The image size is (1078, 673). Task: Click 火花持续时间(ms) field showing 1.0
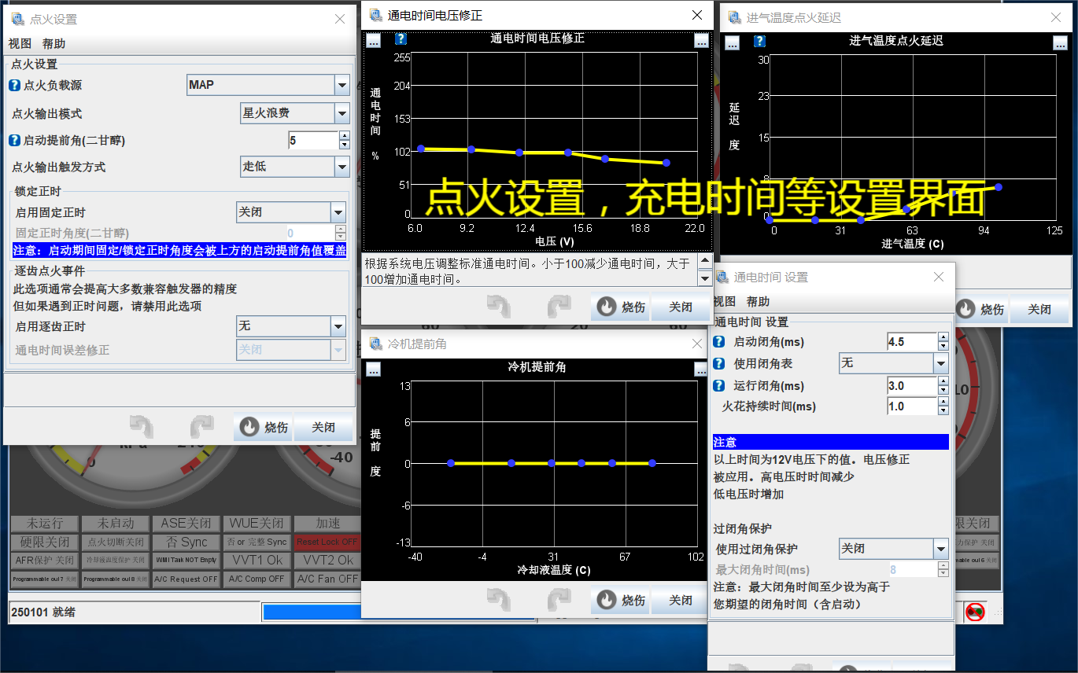pyautogui.click(x=912, y=406)
